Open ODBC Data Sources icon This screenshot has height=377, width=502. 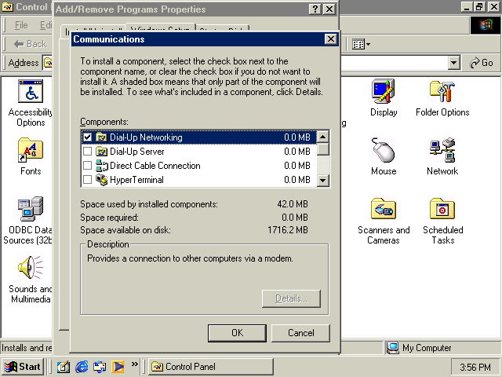coord(31,209)
